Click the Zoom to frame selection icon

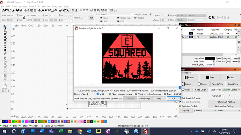tap(52, 10)
